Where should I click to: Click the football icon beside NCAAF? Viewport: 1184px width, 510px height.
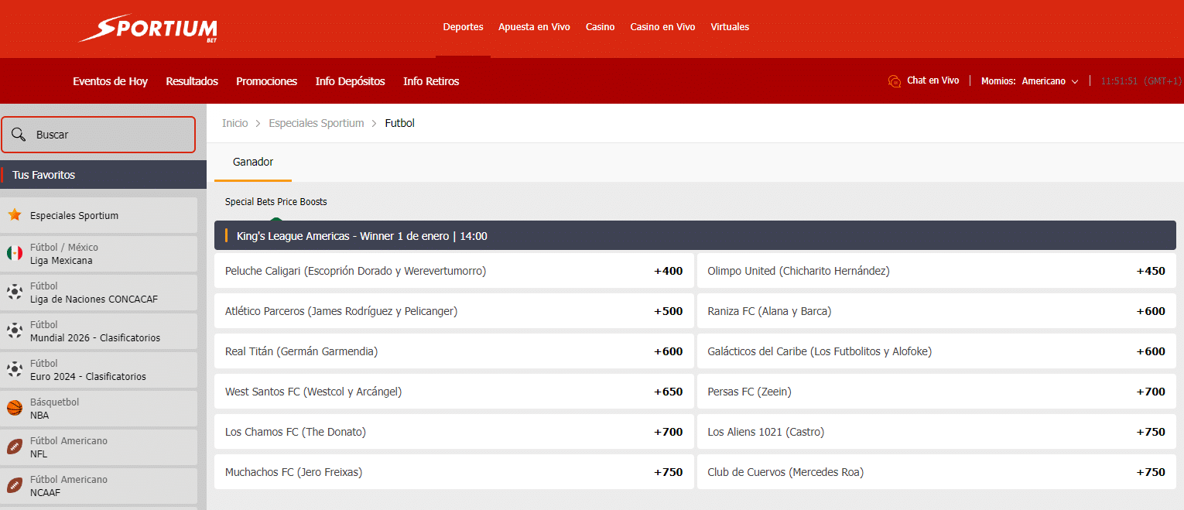coord(15,486)
